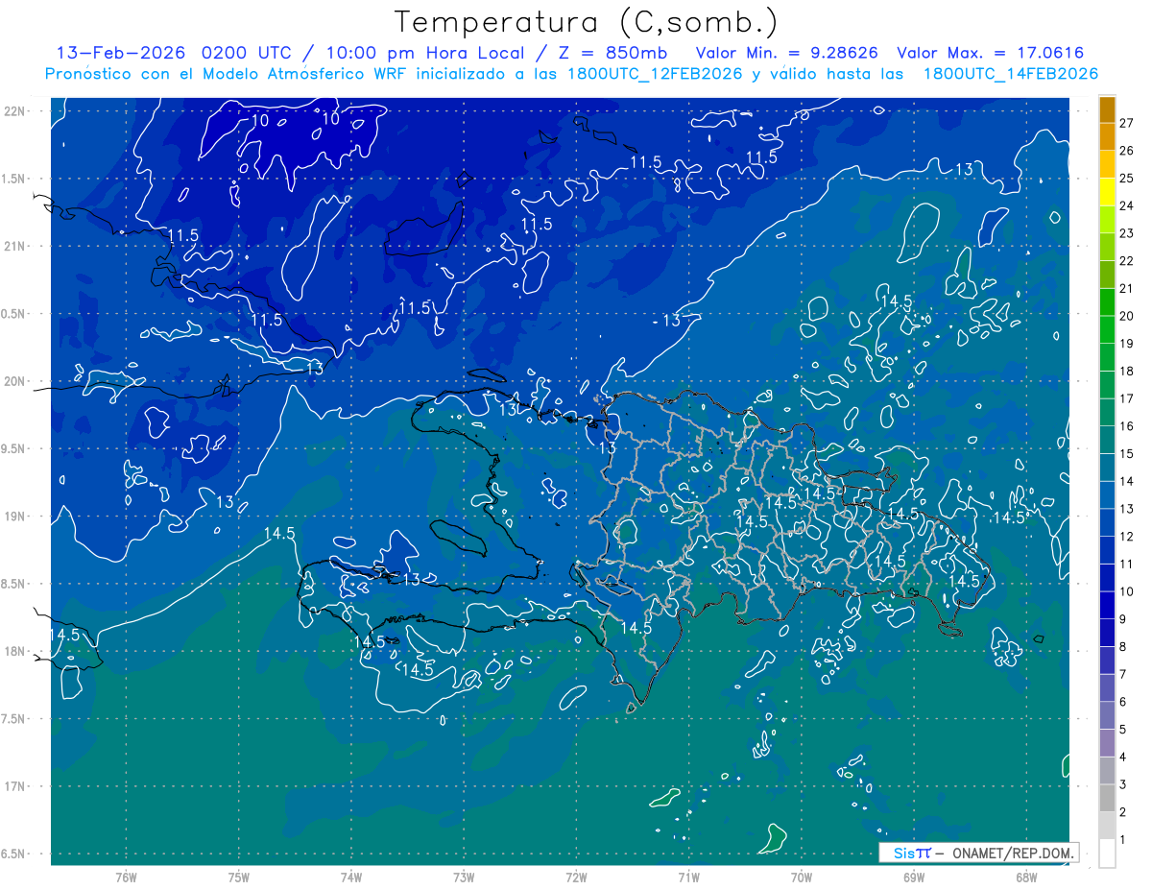1152x890 pixels.
Task: Click the Valor Max. = 17.0616 readout
Action: [991, 53]
